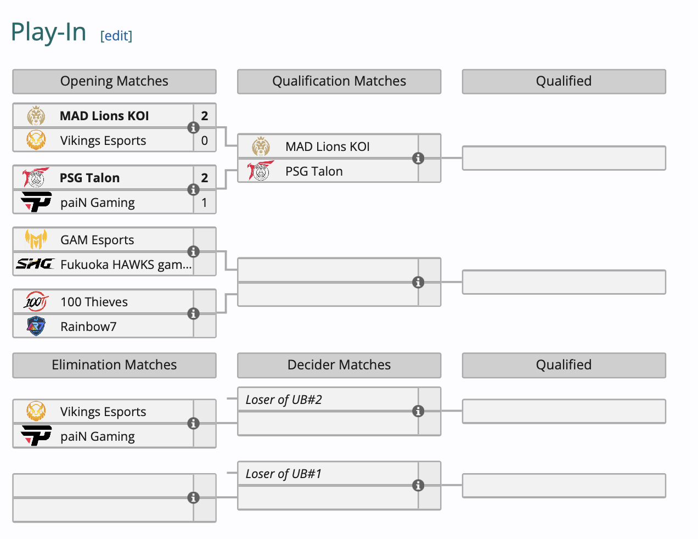Select Vikings Esports name in Opening Matches
This screenshot has width=698, height=539.
click(x=103, y=141)
